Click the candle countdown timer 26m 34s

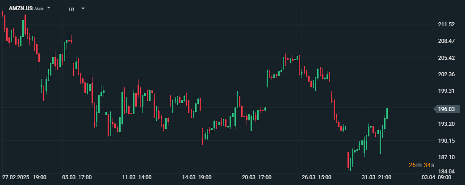pyautogui.click(x=421, y=165)
